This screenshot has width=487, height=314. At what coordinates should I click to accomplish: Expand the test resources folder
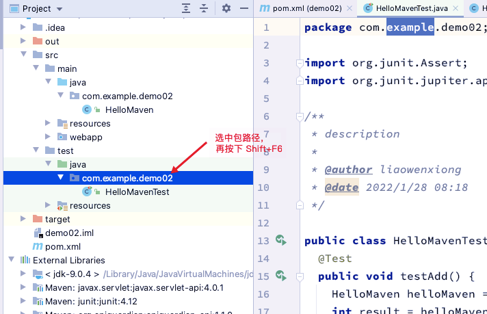point(48,205)
